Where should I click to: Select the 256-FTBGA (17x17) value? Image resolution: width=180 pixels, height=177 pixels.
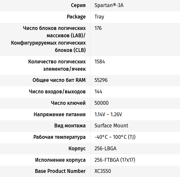115,160
